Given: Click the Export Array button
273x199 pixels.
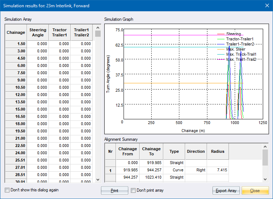Looking at the screenshot, I should coord(226,191).
